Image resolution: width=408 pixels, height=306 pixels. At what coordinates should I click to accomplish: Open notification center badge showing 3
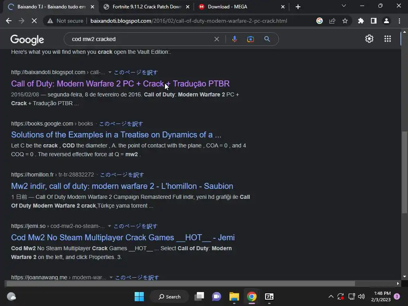click(x=397, y=296)
